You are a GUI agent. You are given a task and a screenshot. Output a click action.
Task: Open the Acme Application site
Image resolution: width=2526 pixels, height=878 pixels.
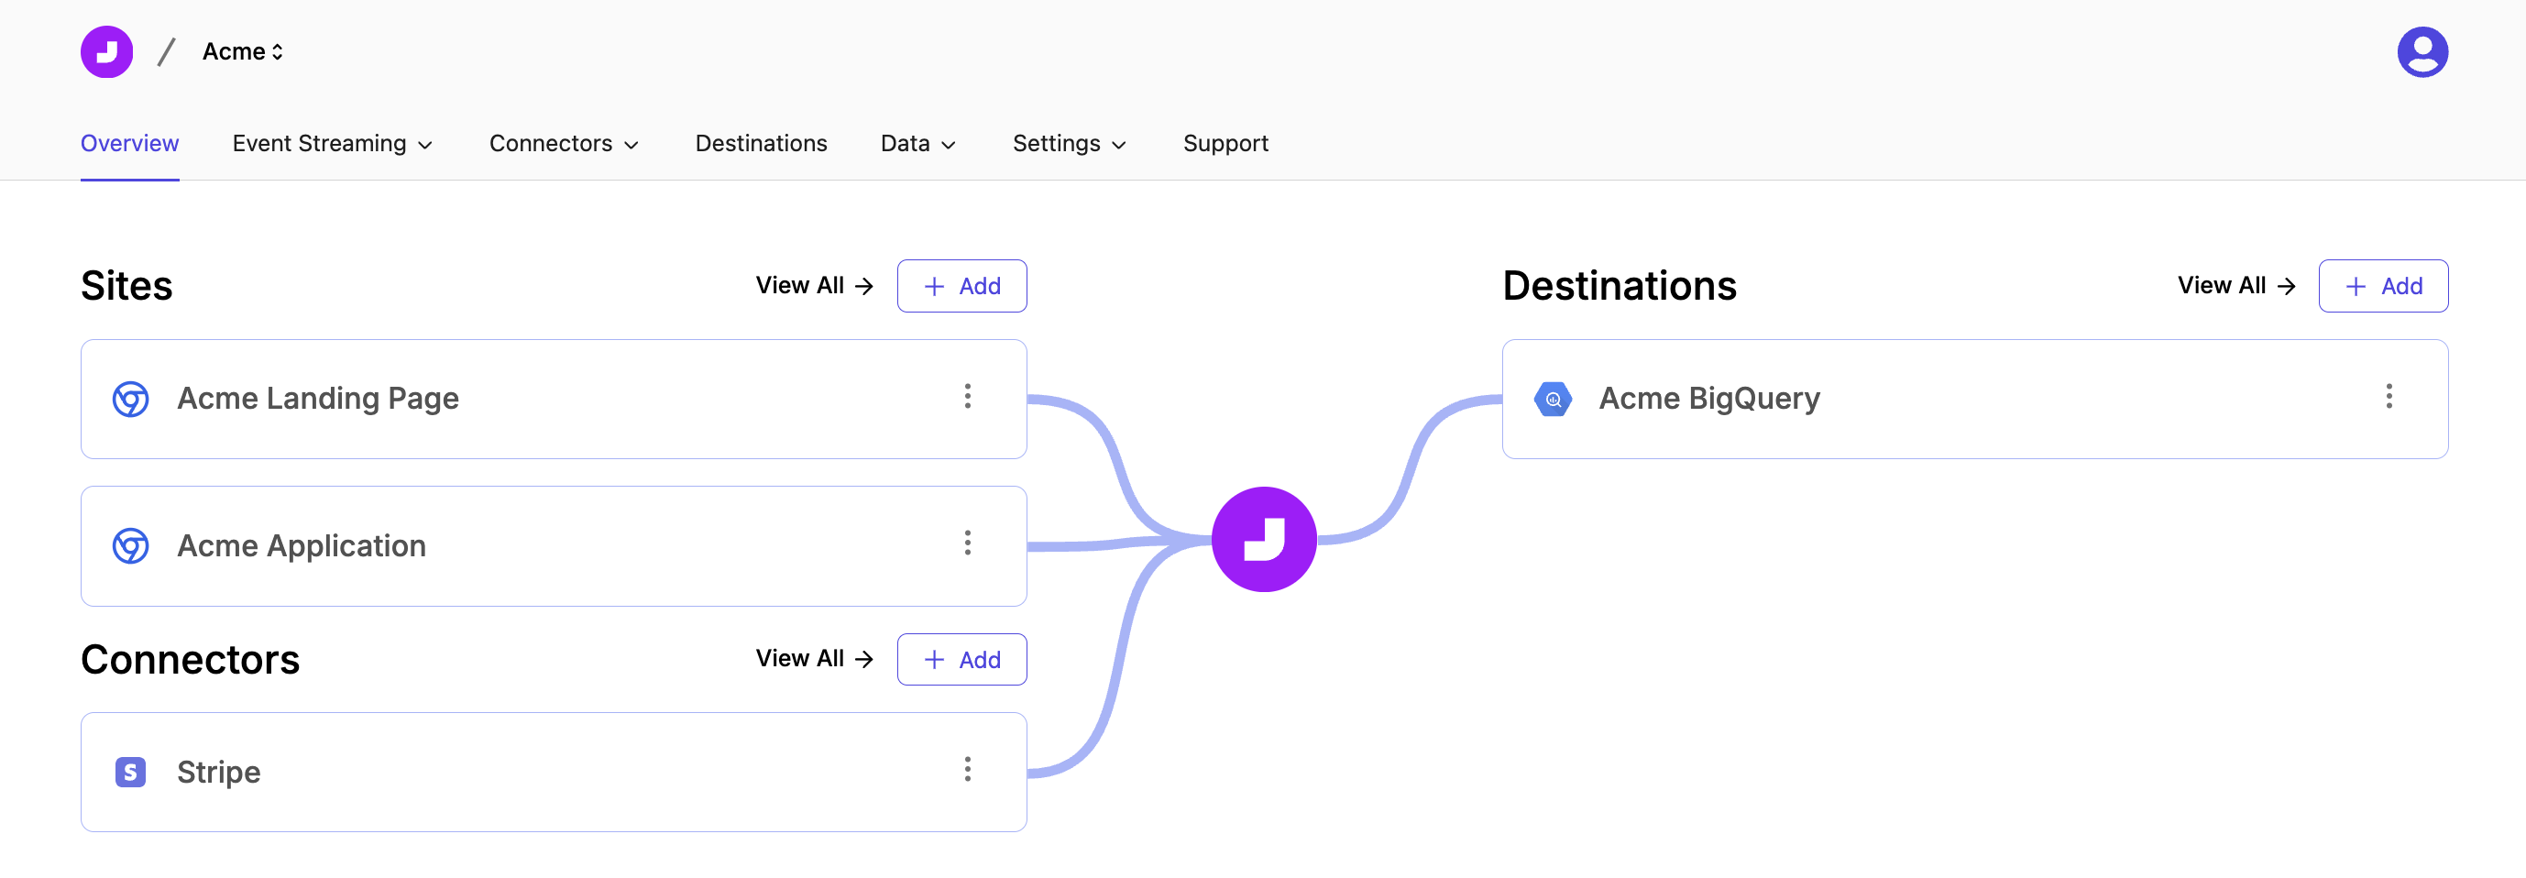(x=554, y=546)
